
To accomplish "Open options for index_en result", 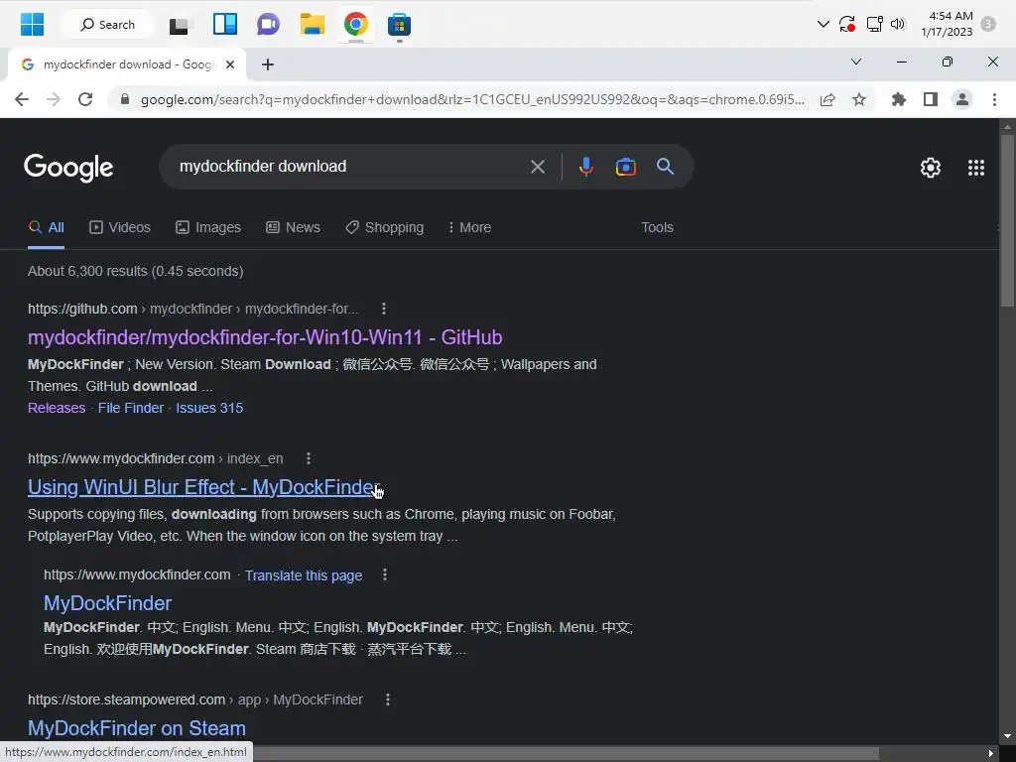I will tap(308, 458).
